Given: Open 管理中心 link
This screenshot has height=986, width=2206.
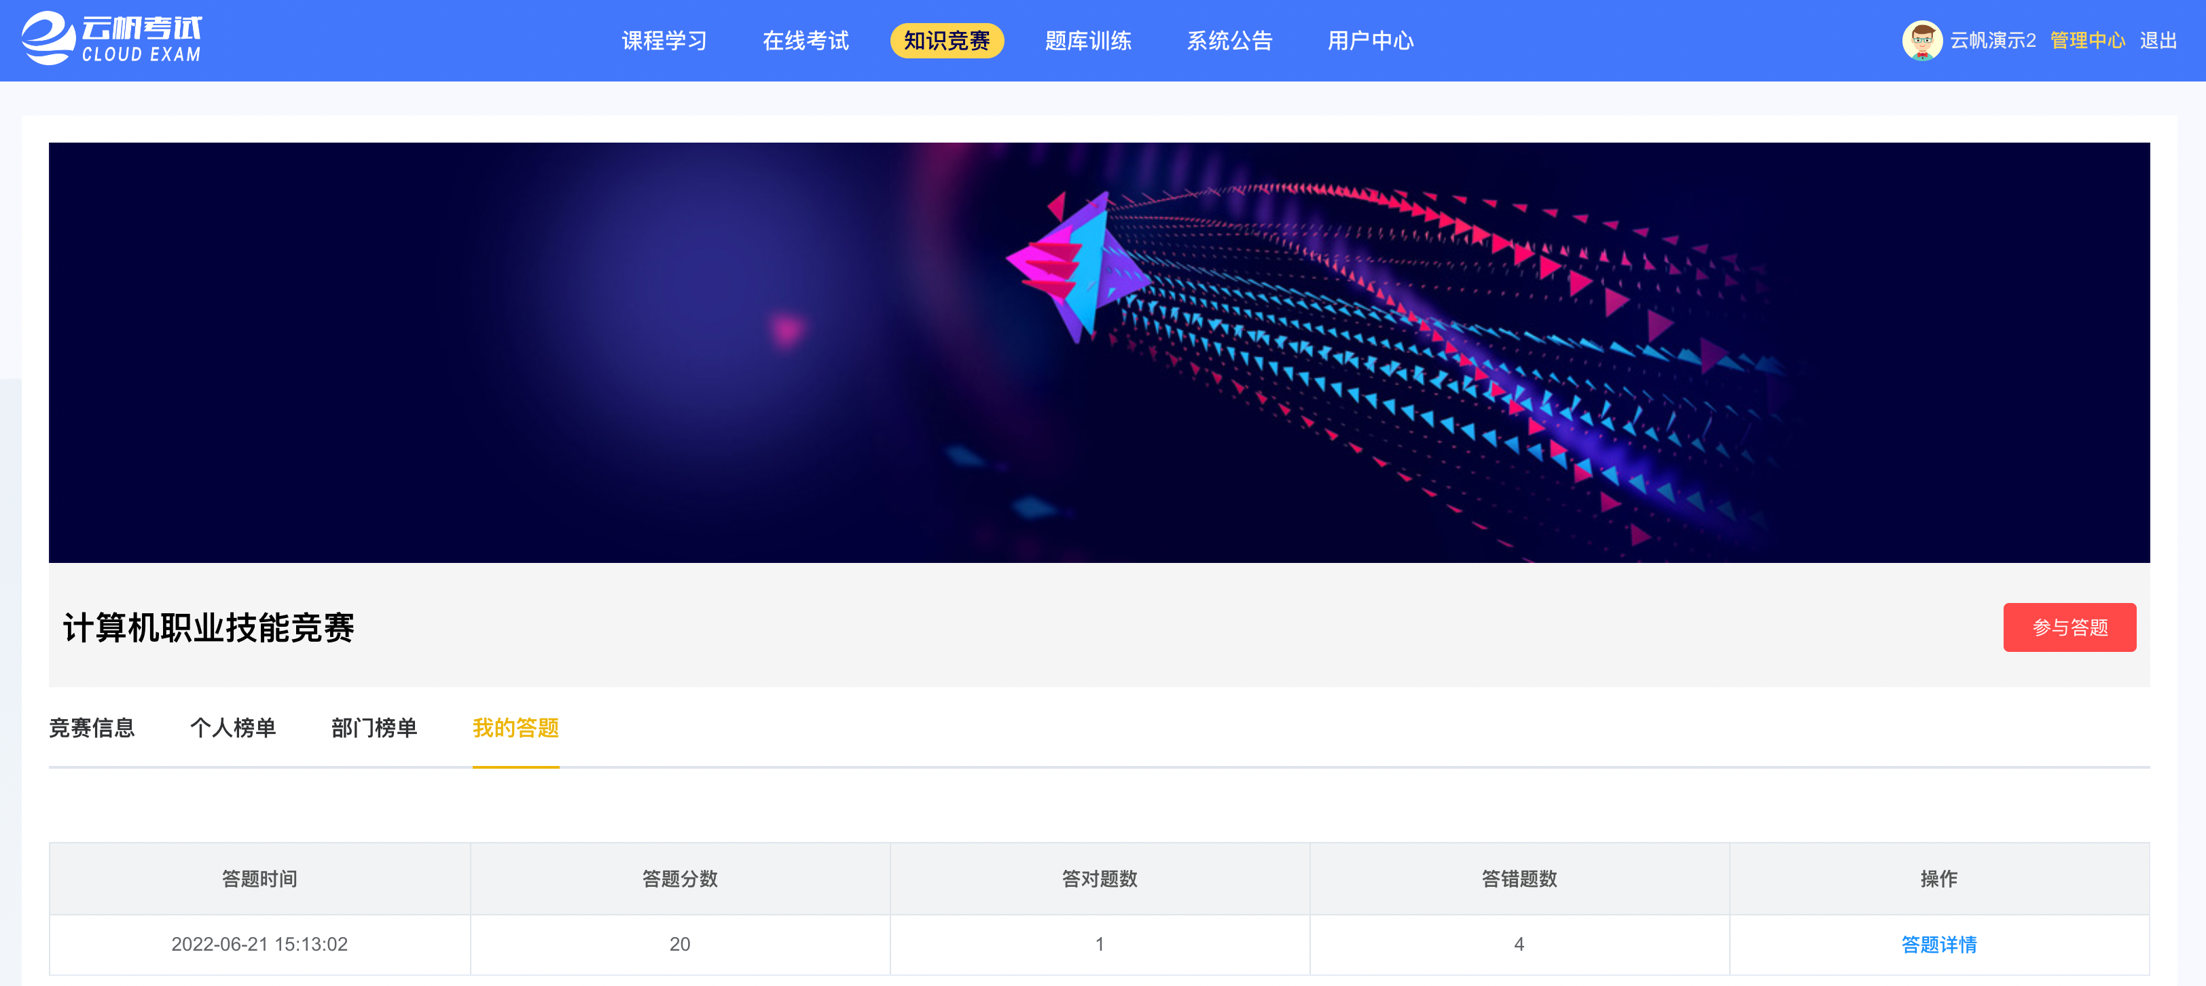Looking at the screenshot, I should click(2087, 40).
